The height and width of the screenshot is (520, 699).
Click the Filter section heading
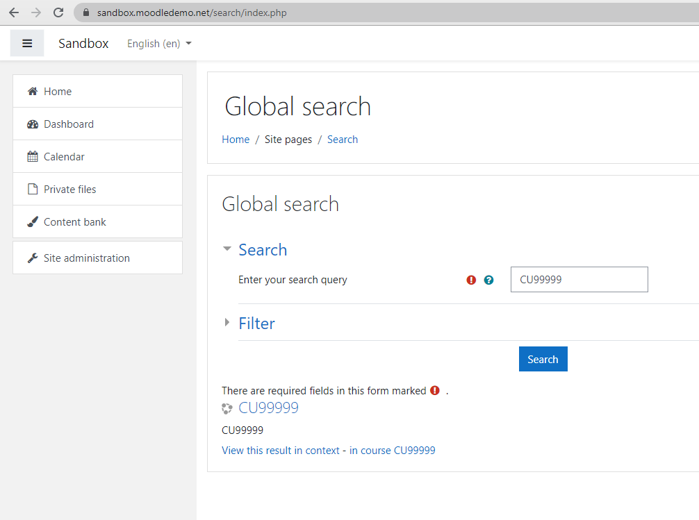pyautogui.click(x=257, y=324)
